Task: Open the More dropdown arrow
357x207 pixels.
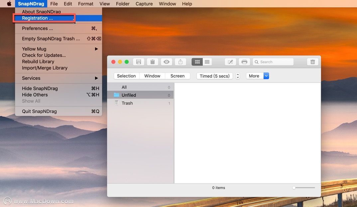Action: click(266, 76)
